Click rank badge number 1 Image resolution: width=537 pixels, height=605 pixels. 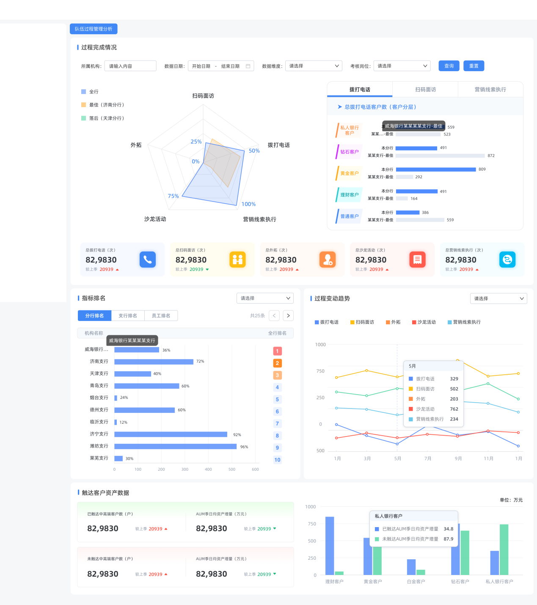[277, 351]
